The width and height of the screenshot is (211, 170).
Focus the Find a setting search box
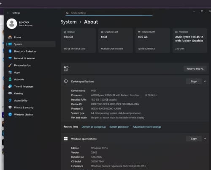[109, 13]
